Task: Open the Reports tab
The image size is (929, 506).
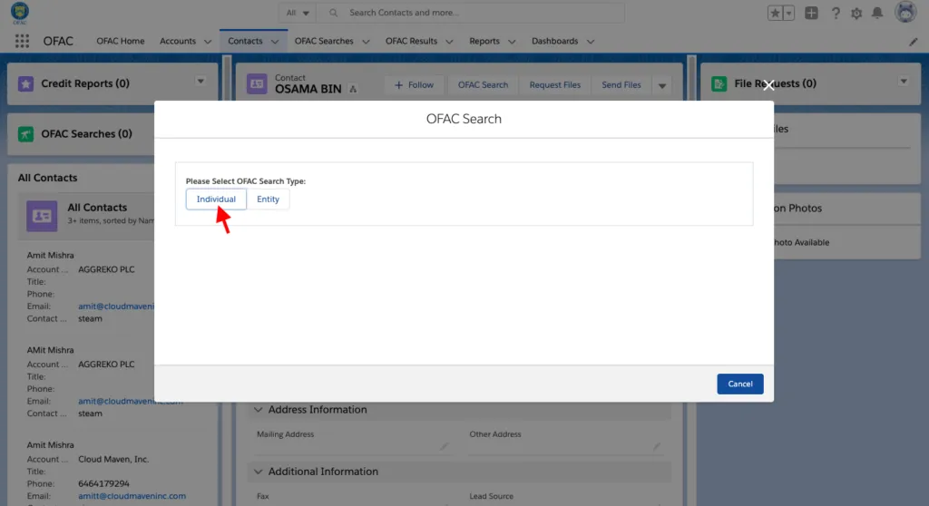Action: 484,41
